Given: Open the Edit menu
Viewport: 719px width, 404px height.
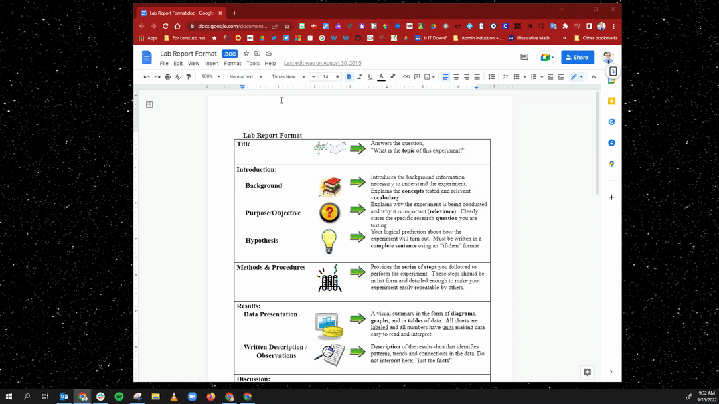Looking at the screenshot, I should tap(178, 64).
